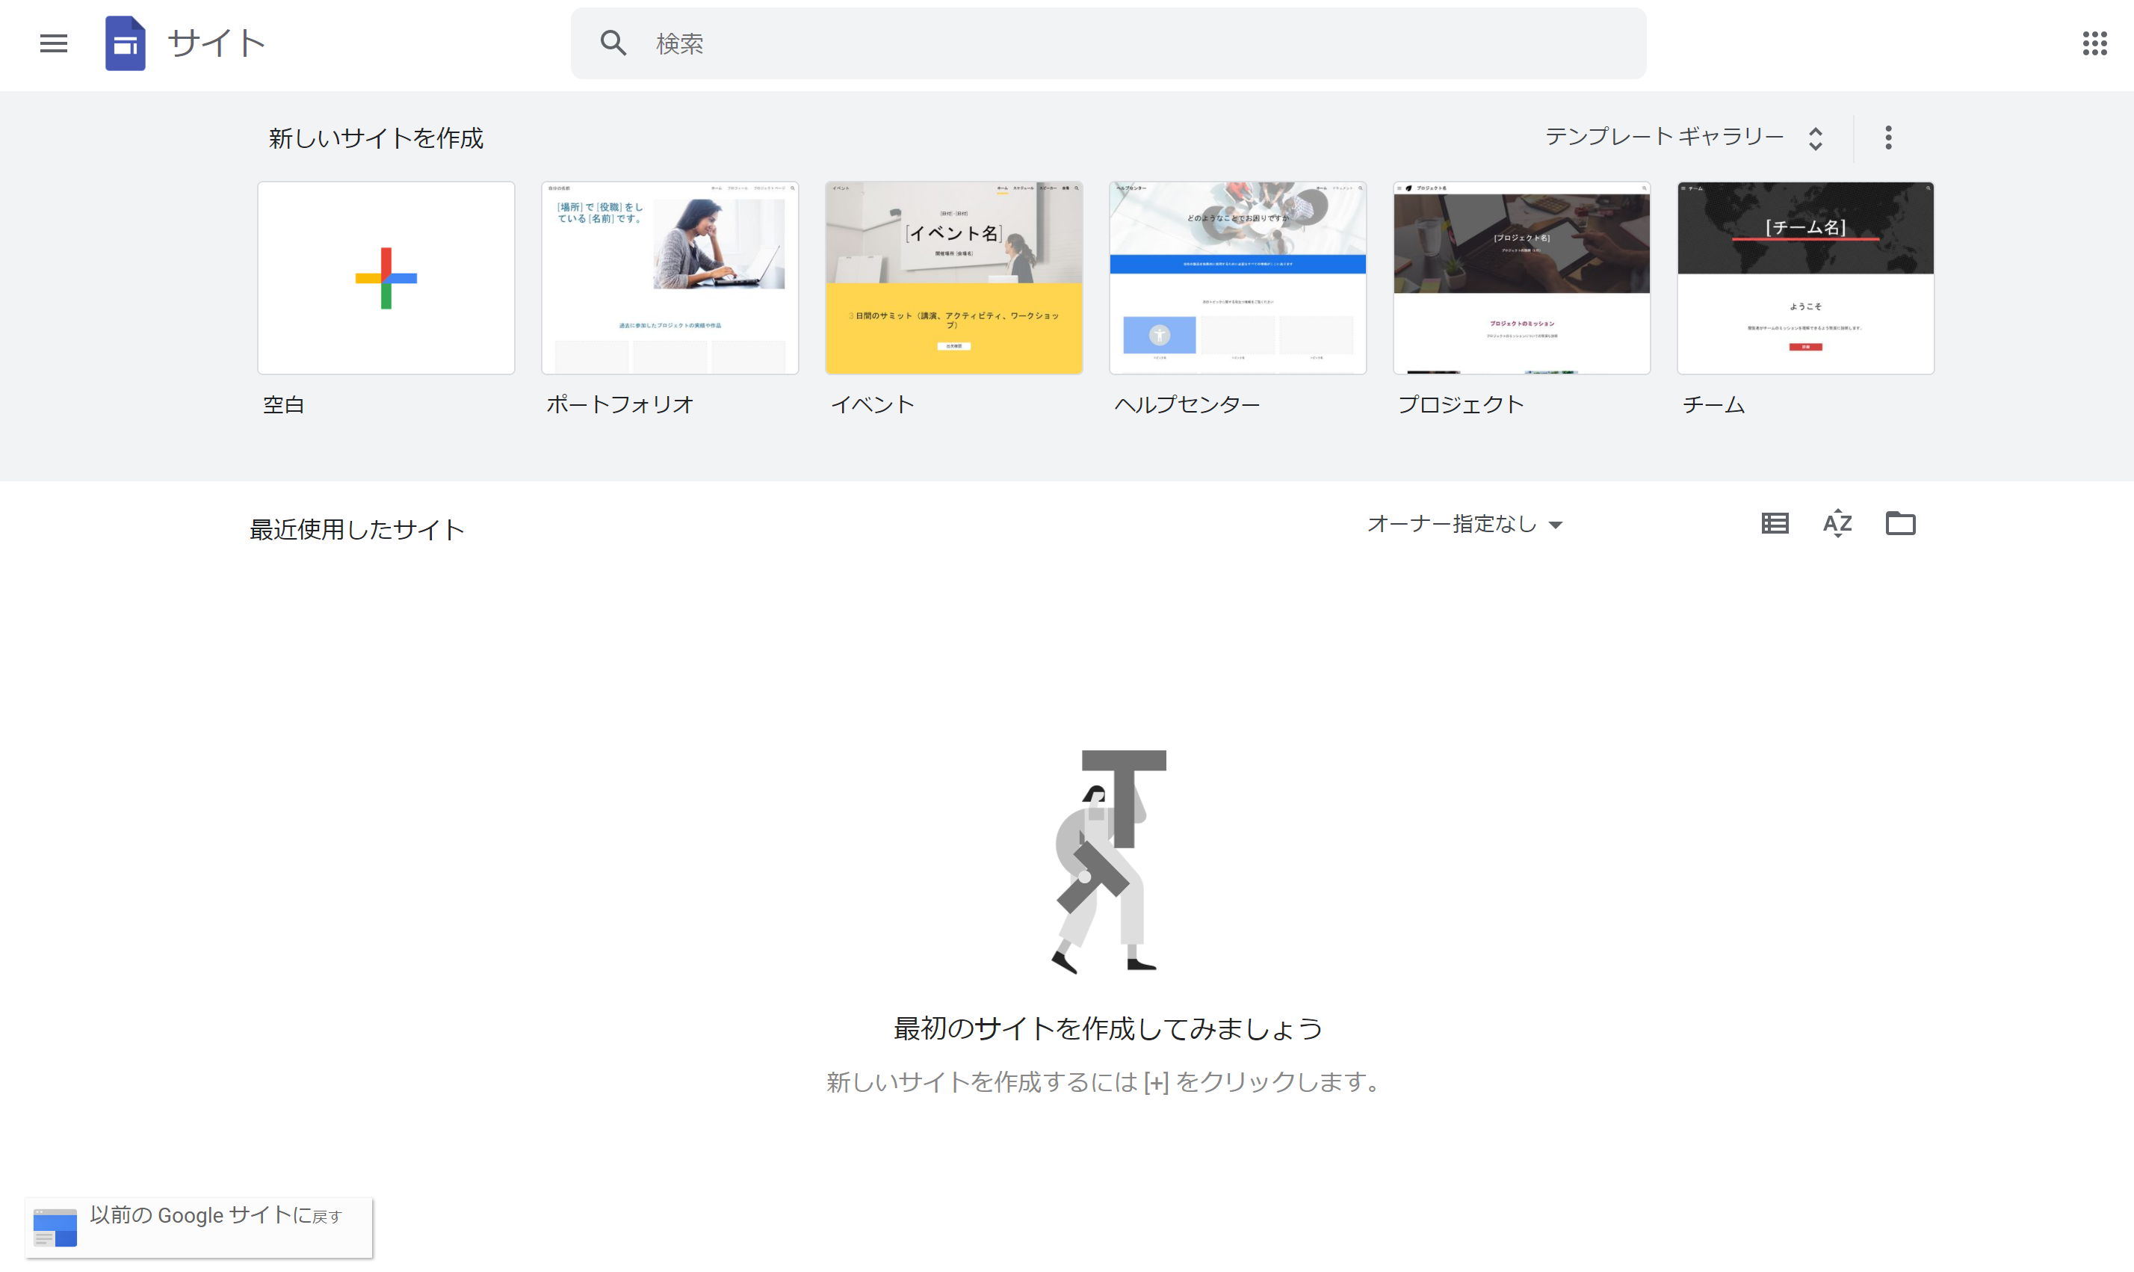Select the ヘルプセンター template

[x=1237, y=278]
